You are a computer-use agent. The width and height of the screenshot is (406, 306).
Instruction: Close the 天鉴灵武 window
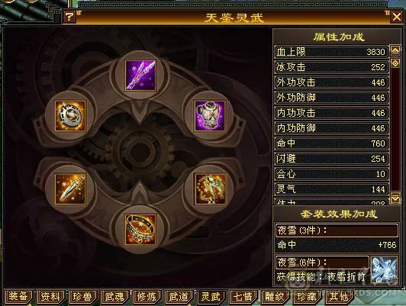tap(397, 17)
